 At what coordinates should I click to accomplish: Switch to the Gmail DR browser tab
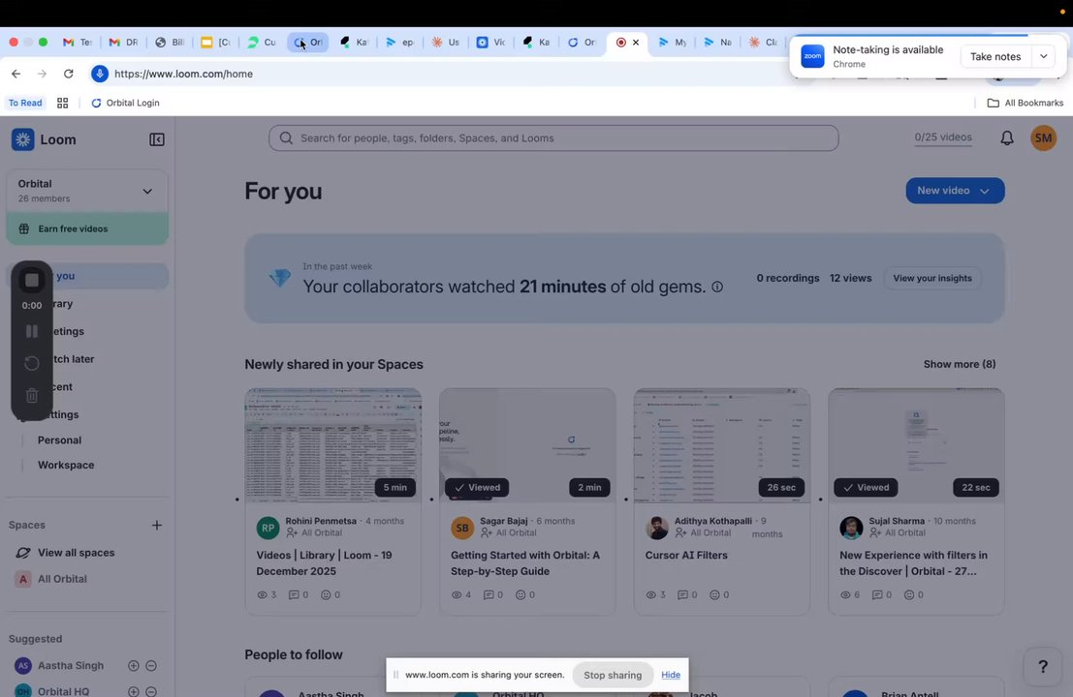123,43
